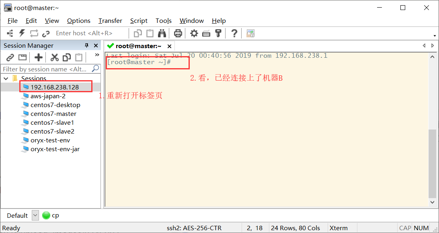This screenshot has height=233, width=439.
Task: Open the Transfer menu
Action: [110, 21]
